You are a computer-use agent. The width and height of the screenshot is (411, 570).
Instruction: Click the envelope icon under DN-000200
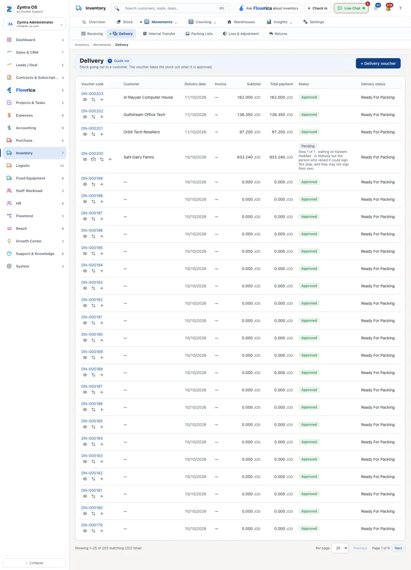click(x=93, y=159)
